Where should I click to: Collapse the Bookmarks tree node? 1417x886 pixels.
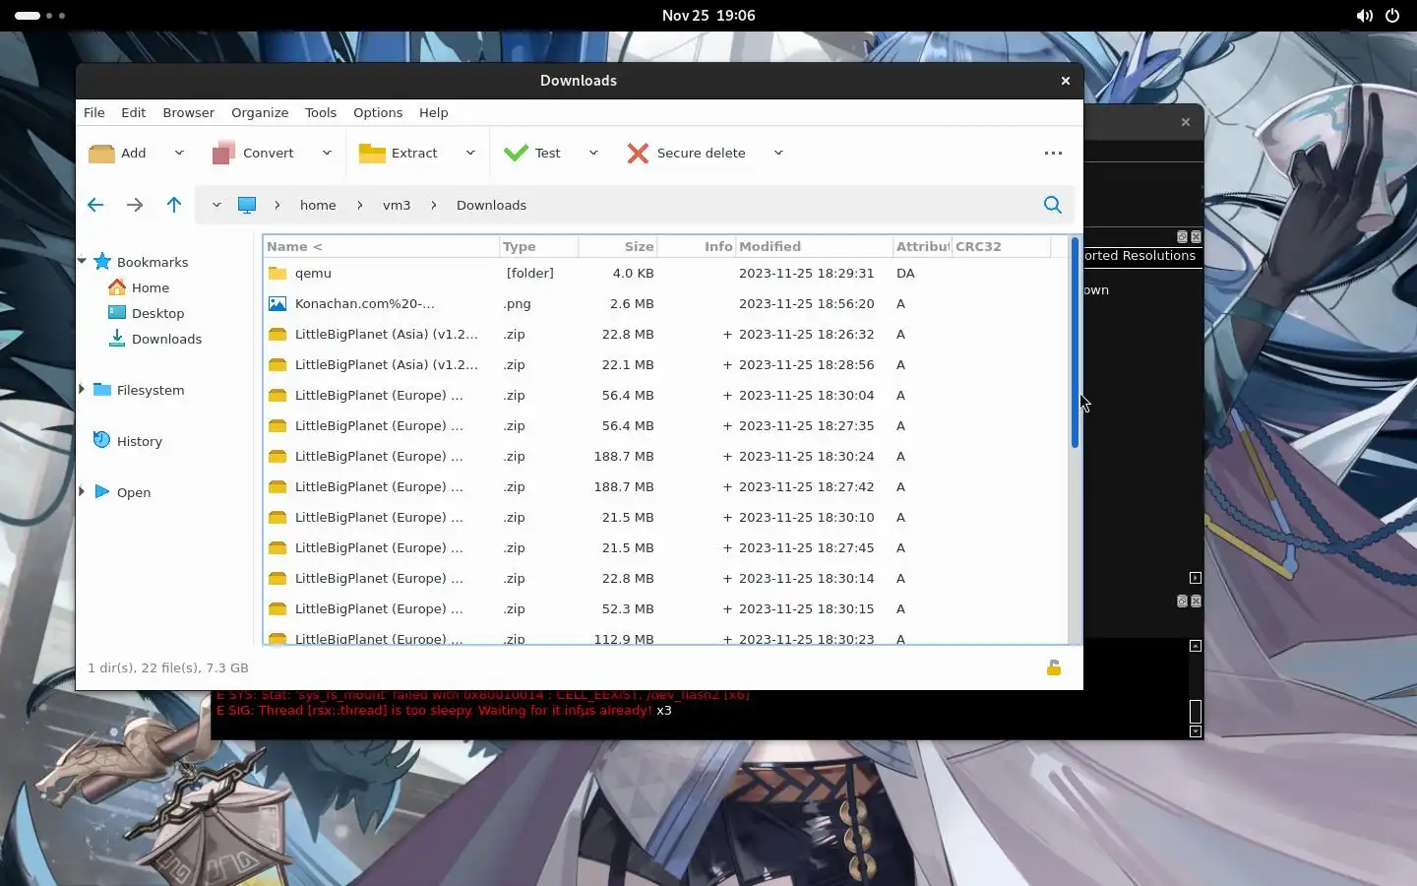82,262
